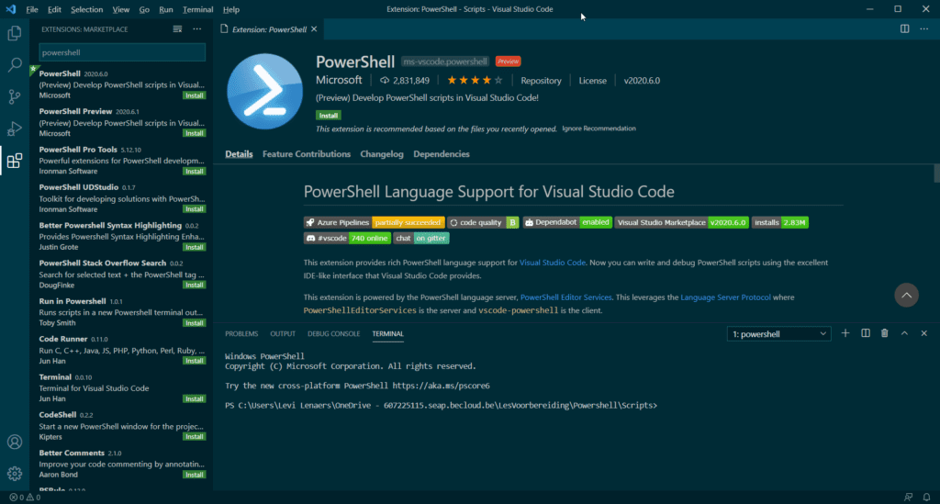This screenshot has height=504, width=940.
Task: Open errors and warnings status indicator
Action: click(x=25, y=498)
